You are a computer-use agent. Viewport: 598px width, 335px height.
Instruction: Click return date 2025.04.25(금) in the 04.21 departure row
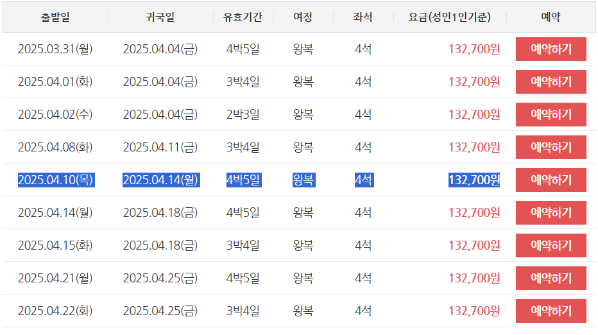(160, 278)
